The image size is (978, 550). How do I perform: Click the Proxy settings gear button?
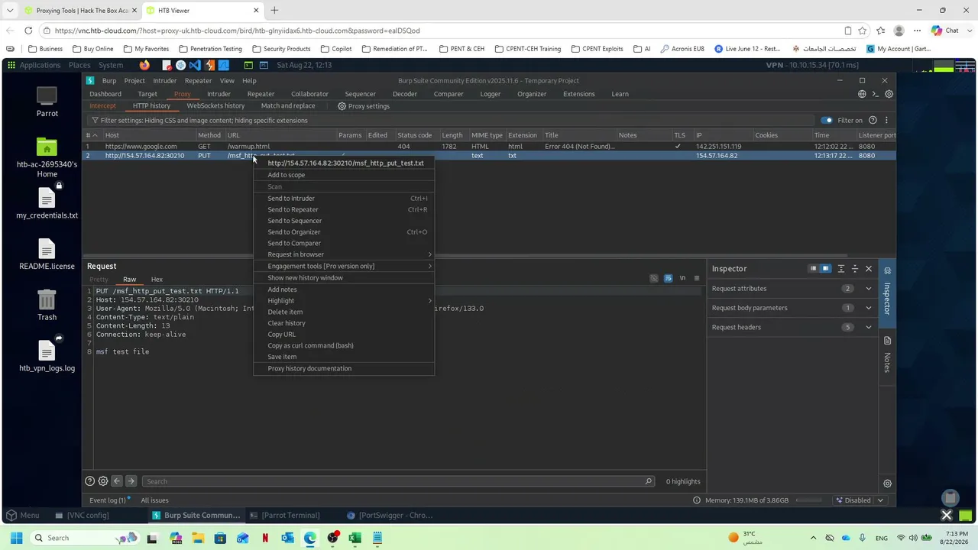[x=364, y=106]
